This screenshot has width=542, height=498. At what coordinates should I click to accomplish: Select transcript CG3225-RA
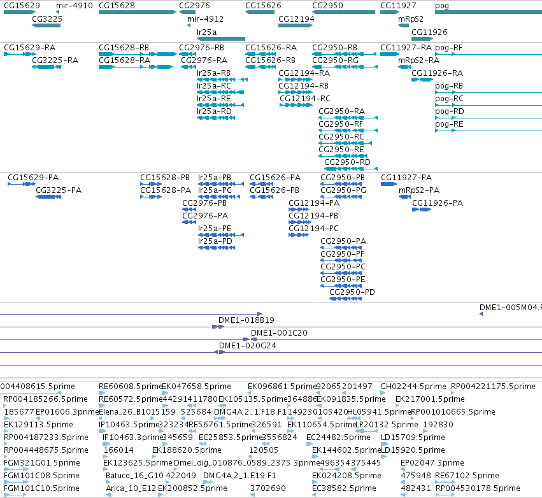(46, 67)
